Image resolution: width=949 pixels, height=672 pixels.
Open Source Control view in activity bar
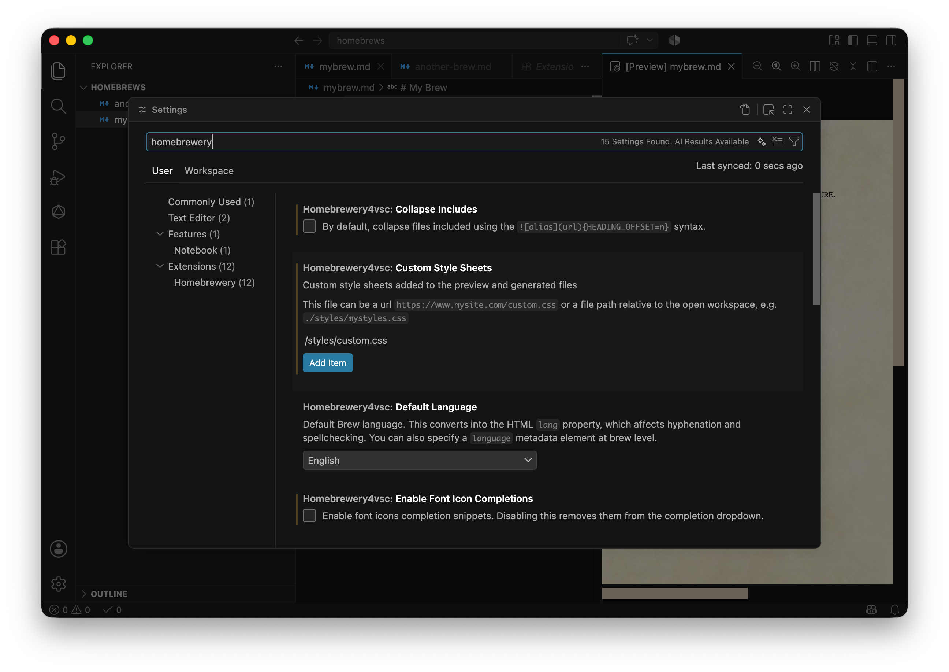58,141
